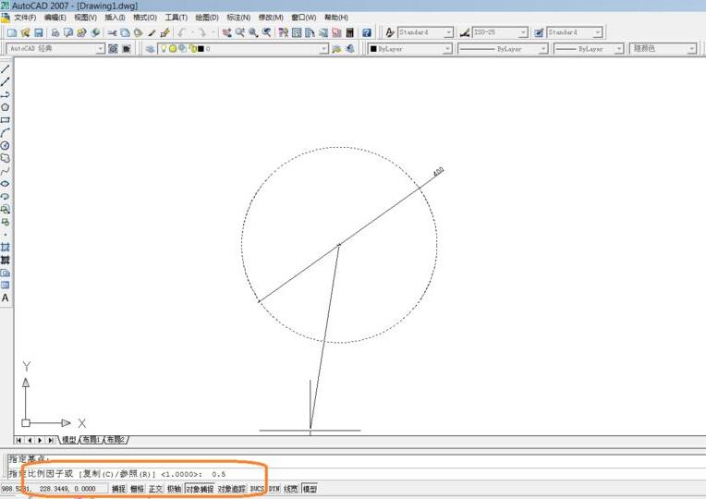Toggle 对象捕捉 (Object Snap) mode
The image size is (706, 499).
[199, 489]
